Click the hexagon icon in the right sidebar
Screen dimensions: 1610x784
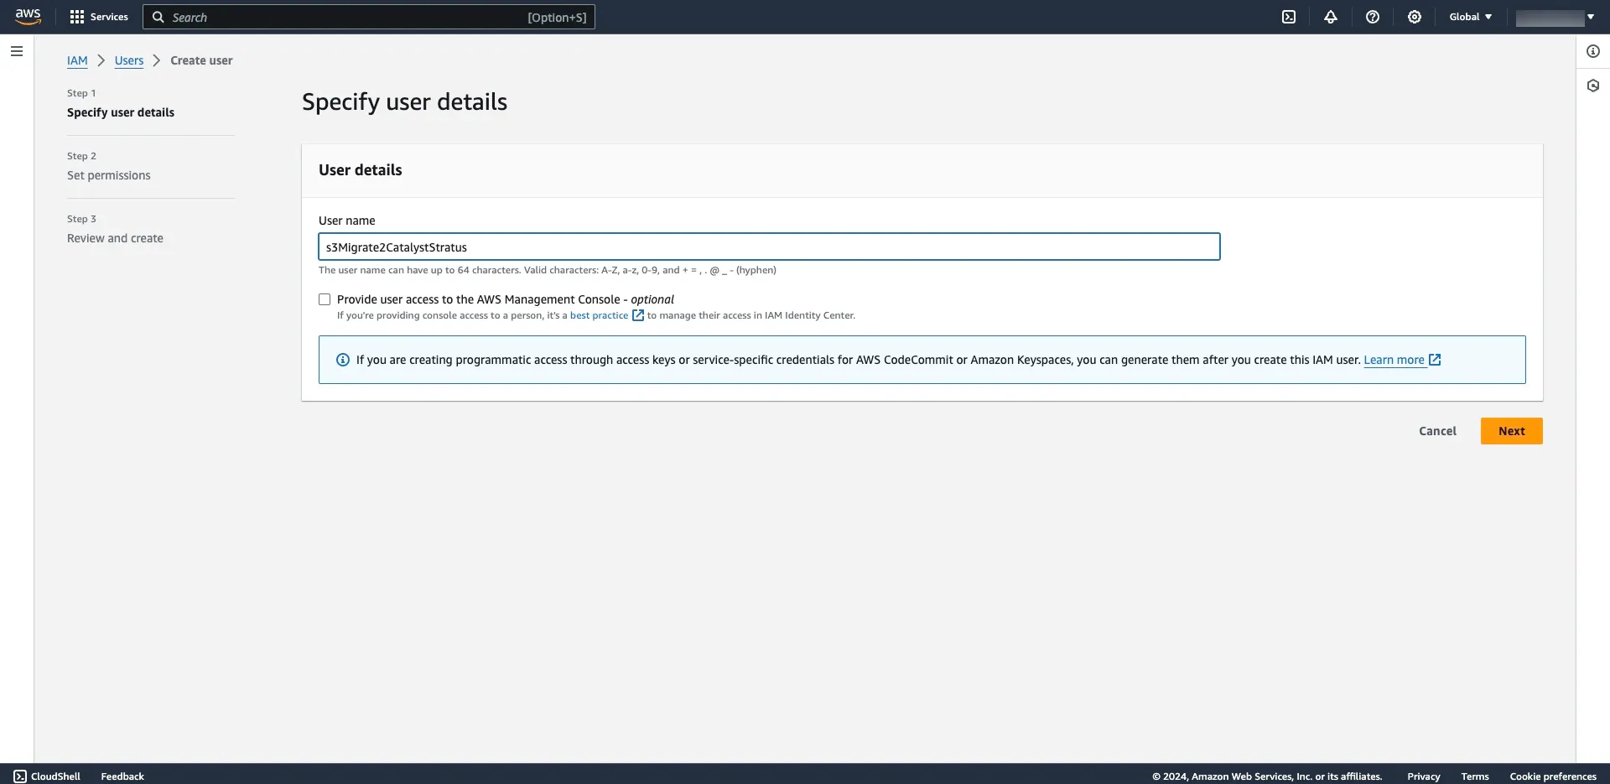pyautogui.click(x=1593, y=86)
